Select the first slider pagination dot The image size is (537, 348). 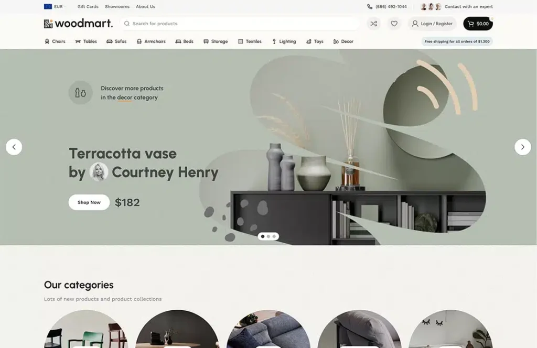click(x=263, y=236)
